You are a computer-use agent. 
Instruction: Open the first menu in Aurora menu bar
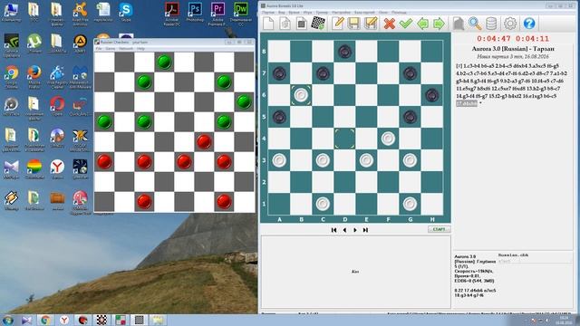pyautogui.click(x=268, y=12)
